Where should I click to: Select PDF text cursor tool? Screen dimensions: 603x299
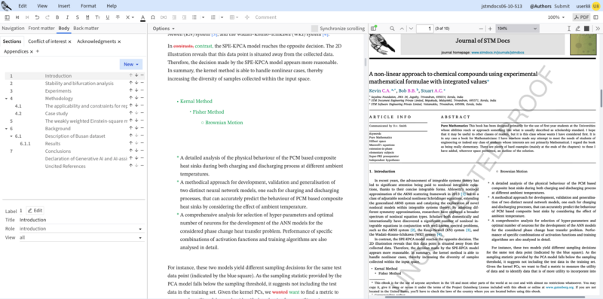(569, 29)
